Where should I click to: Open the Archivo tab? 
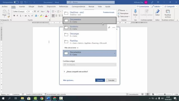click(4, 6)
